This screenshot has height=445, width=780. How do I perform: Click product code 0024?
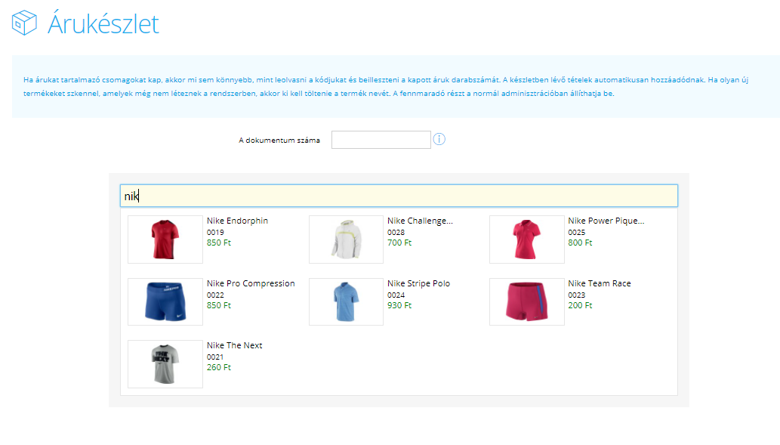pos(396,295)
